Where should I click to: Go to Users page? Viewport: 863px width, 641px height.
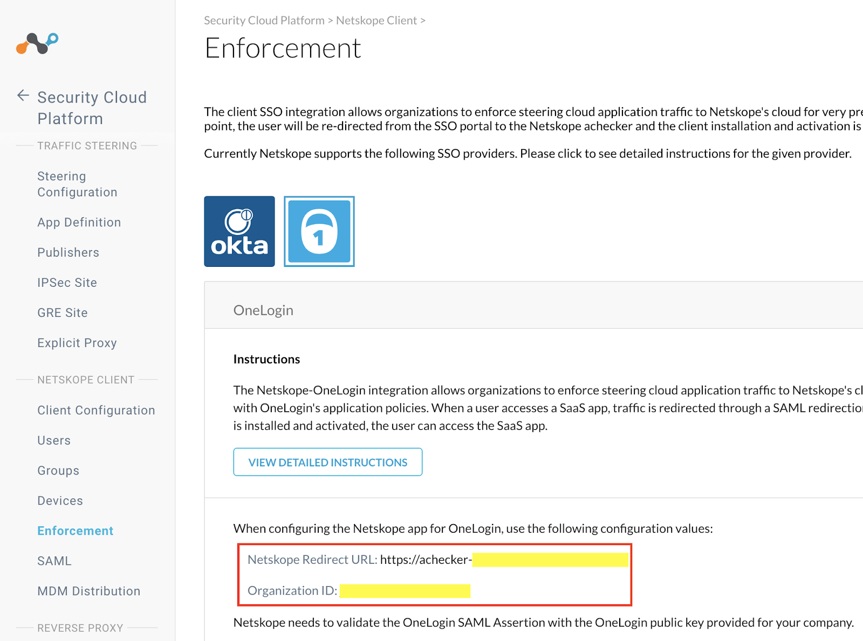(54, 440)
